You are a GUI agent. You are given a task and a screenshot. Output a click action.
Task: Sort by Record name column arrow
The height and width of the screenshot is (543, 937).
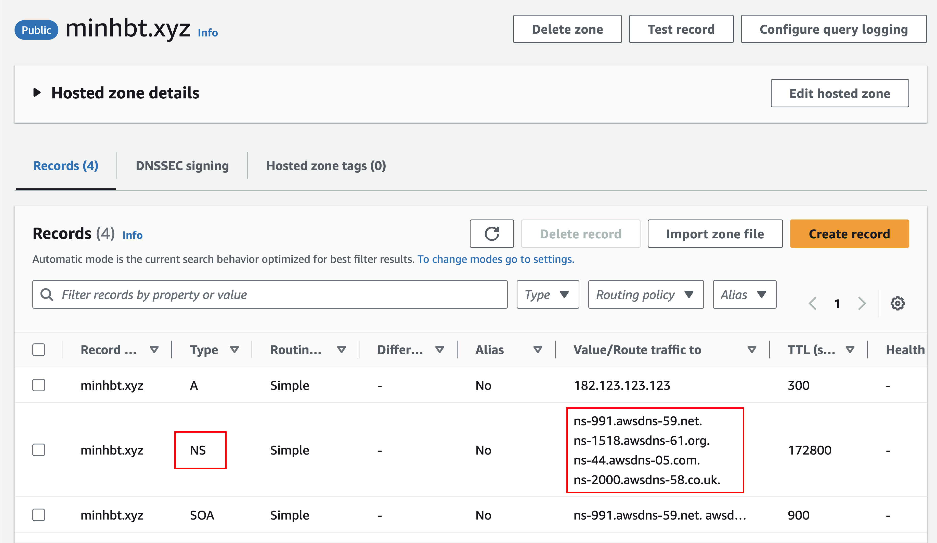click(154, 350)
